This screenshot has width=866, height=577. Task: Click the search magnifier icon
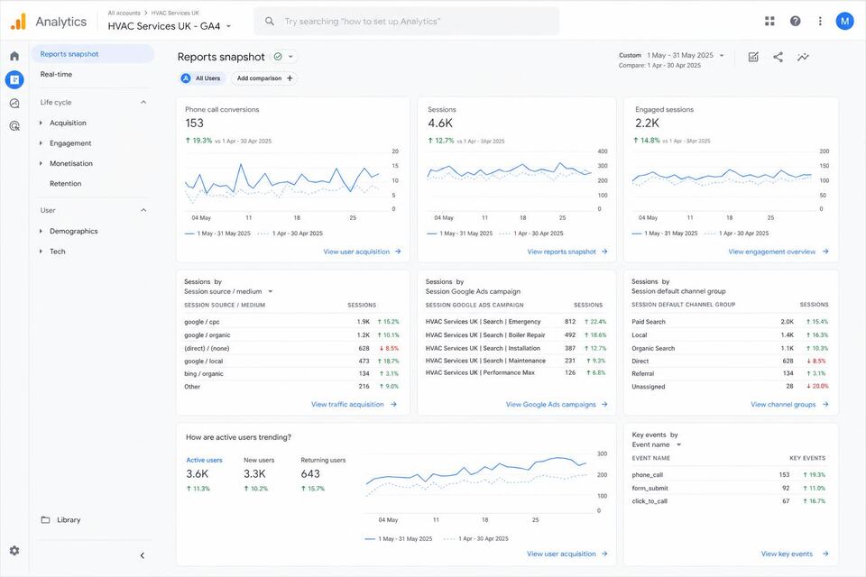[270, 21]
